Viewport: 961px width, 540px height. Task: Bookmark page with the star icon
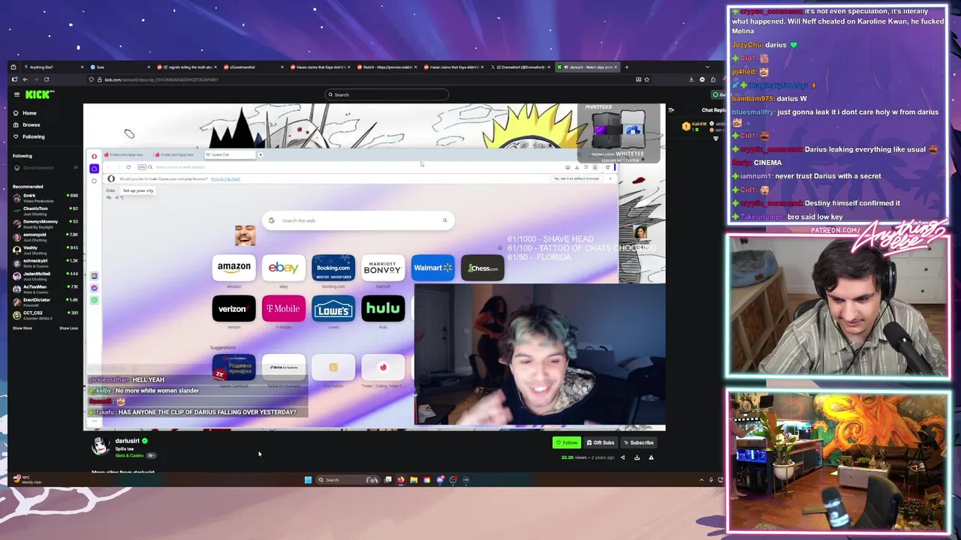pos(646,79)
